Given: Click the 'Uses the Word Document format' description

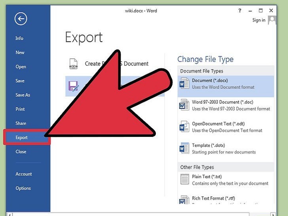Looking at the screenshot, I should [223, 87].
